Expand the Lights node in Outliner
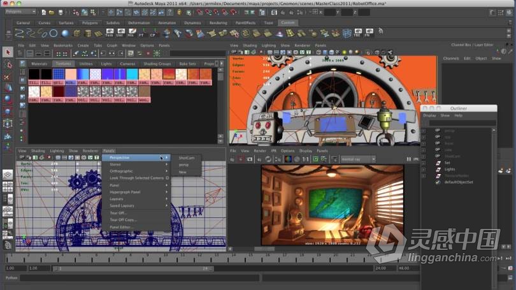 [424, 170]
